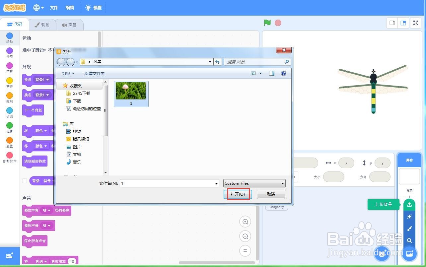
Task: Click the choose a backdrop button
Action: pyautogui.click(x=409, y=254)
